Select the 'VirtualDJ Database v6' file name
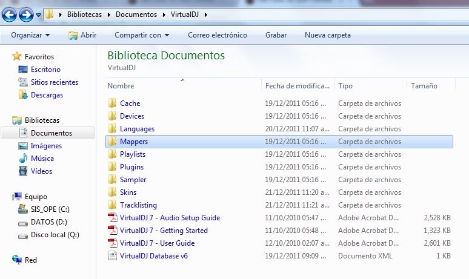Screen dimensions: 469x279 154,256
